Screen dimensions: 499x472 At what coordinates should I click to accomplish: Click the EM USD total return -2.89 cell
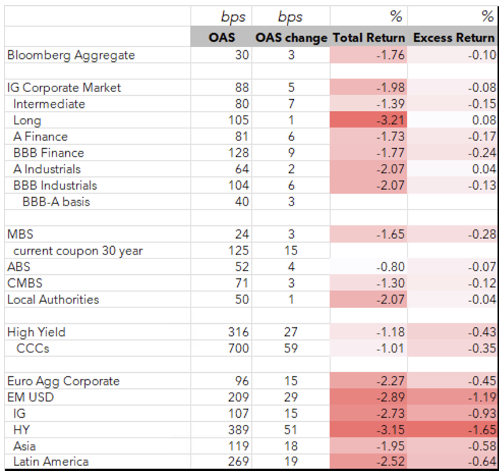[x=368, y=397]
